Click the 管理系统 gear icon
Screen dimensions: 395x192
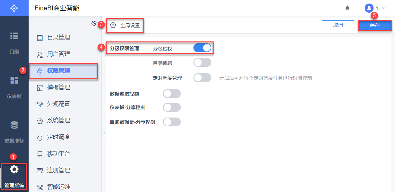tap(14, 169)
